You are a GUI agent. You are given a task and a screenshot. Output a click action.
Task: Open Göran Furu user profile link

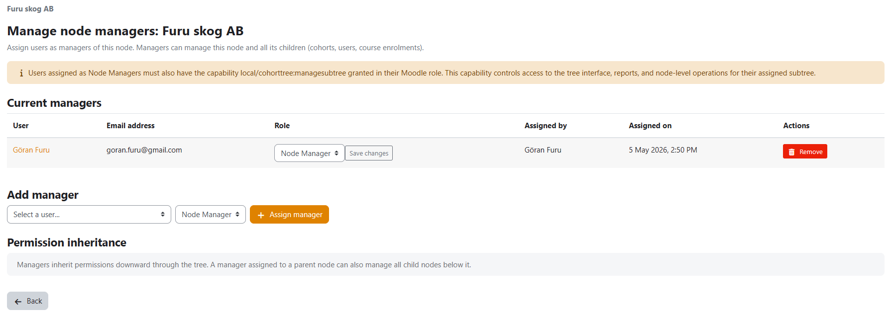31,150
